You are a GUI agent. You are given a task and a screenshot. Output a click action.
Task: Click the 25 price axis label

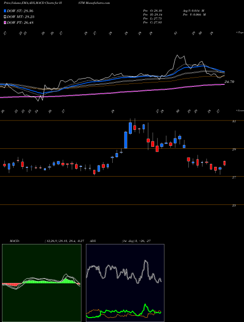[x=234, y=205]
